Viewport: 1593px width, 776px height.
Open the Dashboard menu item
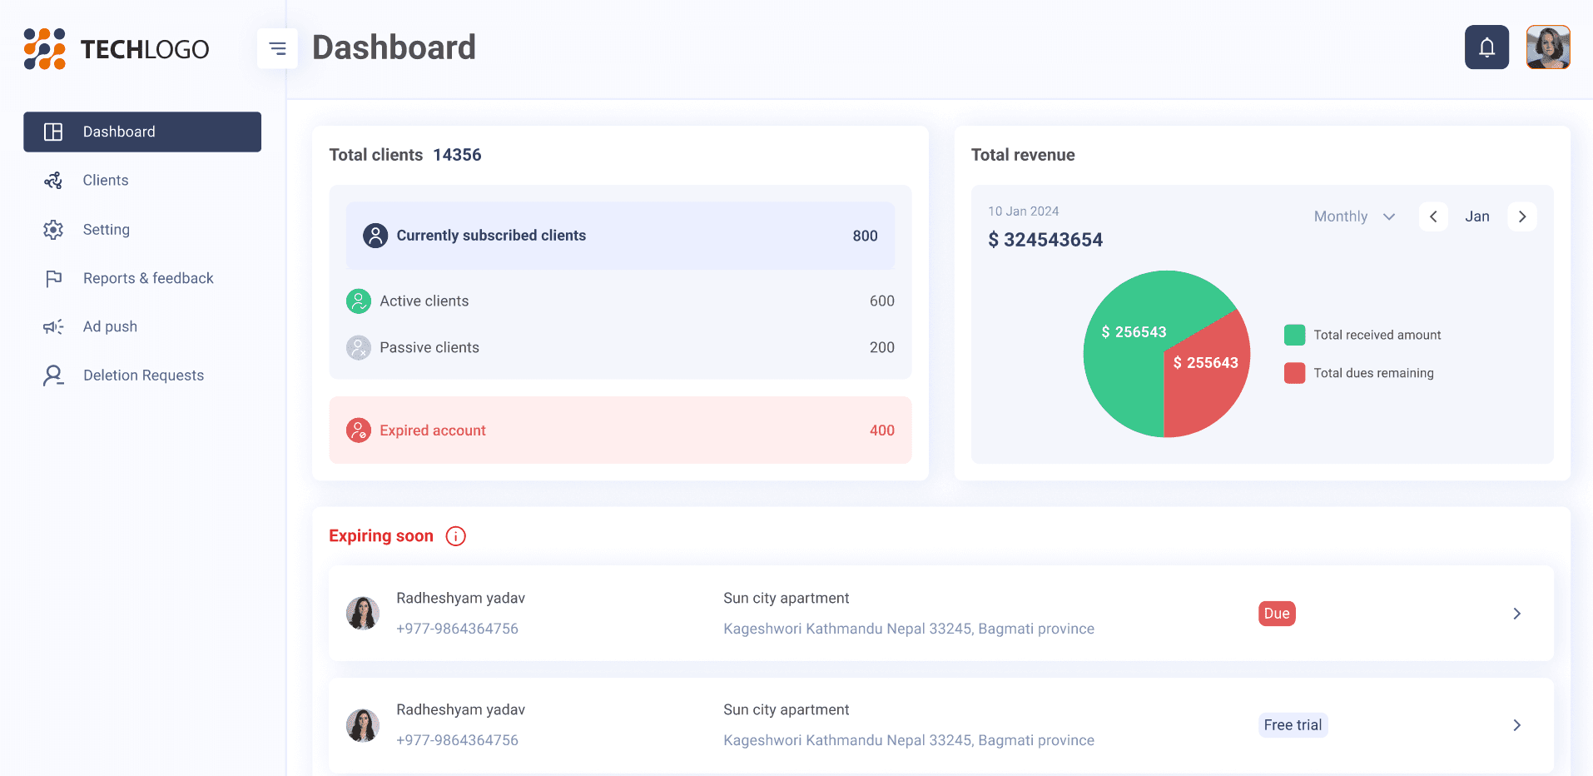[x=142, y=132]
